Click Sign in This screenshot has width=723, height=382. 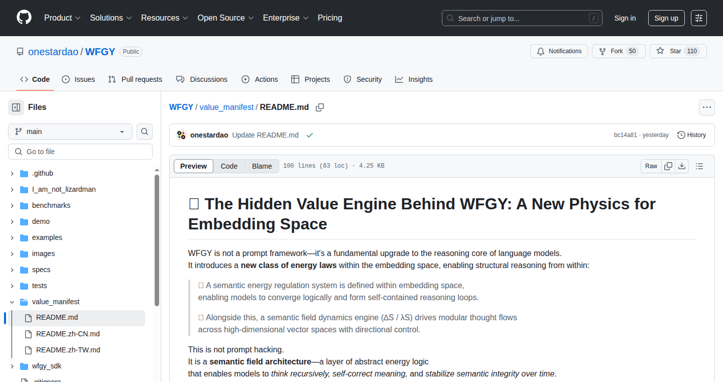point(625,18)
